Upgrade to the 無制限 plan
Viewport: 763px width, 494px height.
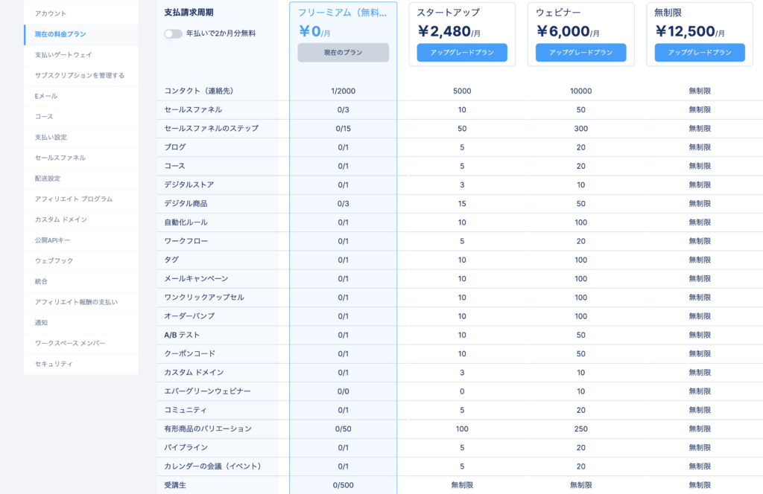click(x=699, y=53)
